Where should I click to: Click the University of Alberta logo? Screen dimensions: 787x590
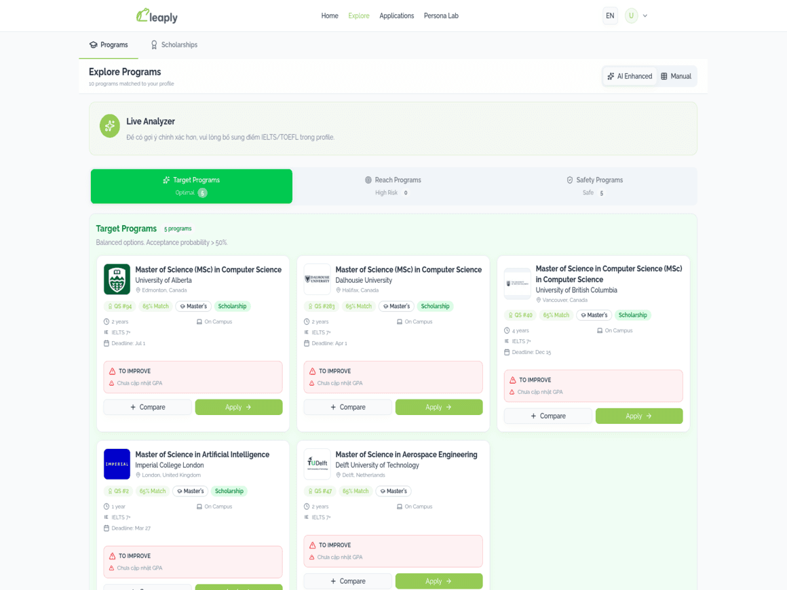pos(117,279)
